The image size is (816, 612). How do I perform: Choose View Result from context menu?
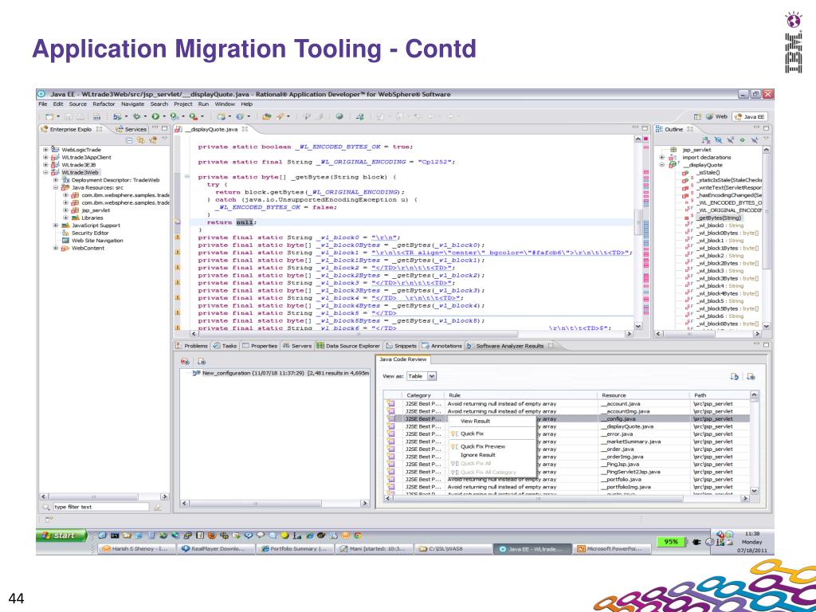[492, 421]
